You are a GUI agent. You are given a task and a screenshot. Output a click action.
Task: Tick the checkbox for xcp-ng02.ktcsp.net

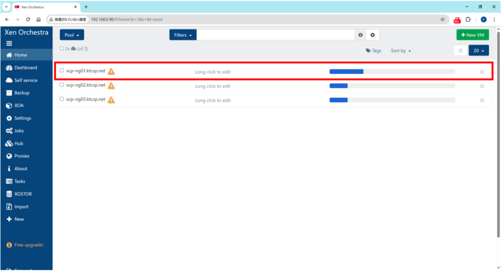pyautogui.click(x=62, y=85)
